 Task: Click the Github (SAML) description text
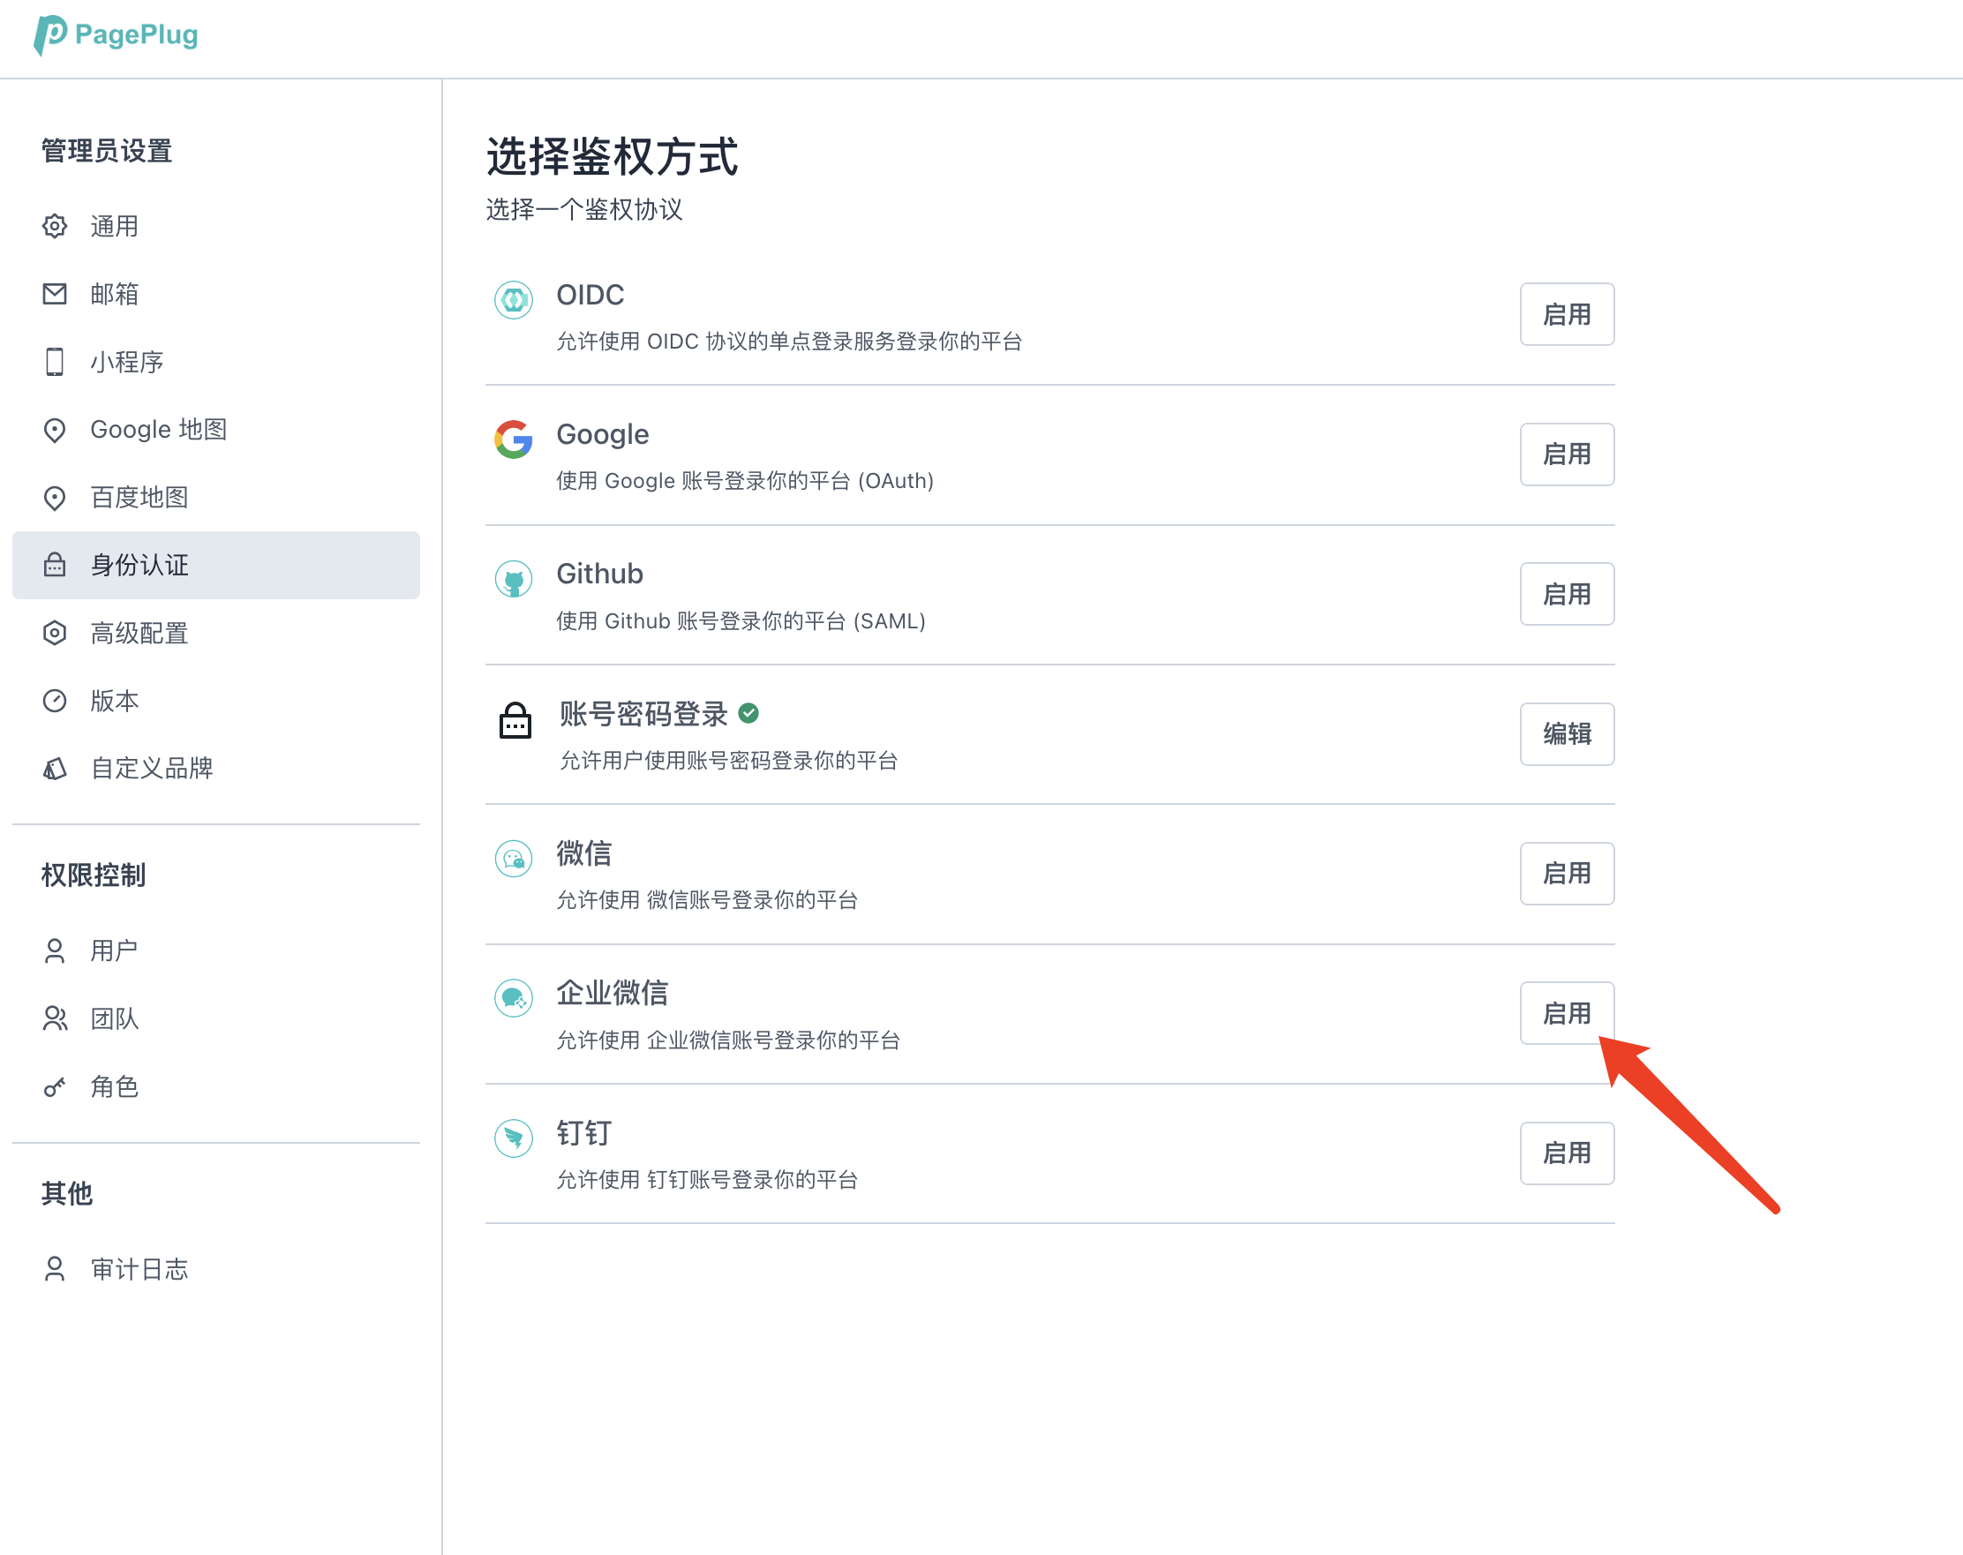pyautogui.click(x=741, y=621)
